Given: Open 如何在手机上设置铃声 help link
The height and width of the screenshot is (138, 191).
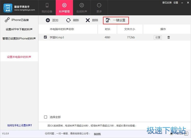Looking at the screenshot, I should pos(19,125).
